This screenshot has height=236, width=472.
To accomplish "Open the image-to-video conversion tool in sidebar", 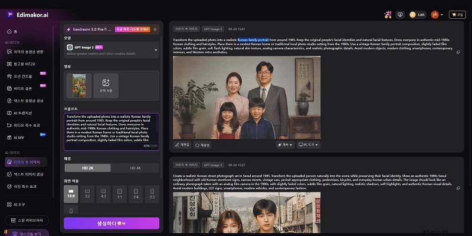I will tap(26, 52).
